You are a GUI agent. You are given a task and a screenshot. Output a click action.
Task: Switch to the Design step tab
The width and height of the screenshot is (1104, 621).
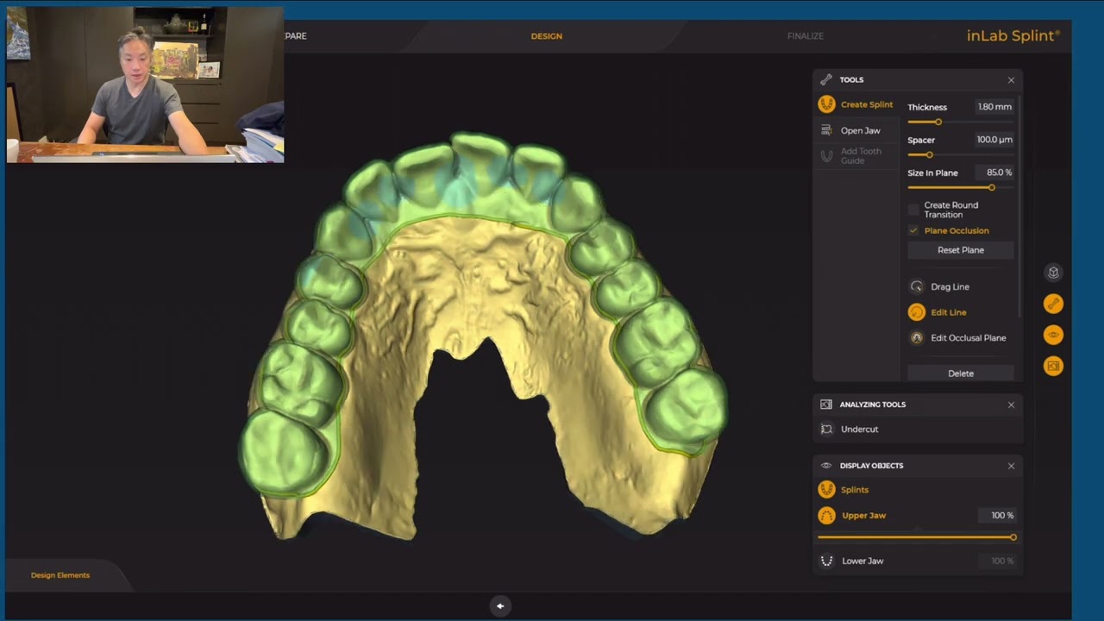[x=547, y=36]
